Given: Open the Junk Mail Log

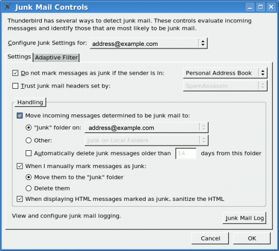Looking at the screenshot, I should click(245, 218).
